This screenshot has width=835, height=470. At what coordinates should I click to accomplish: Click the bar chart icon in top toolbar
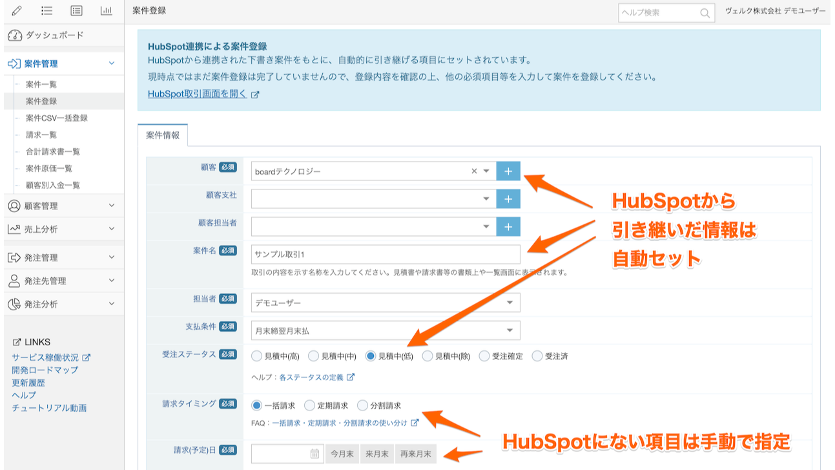point(106,10)
